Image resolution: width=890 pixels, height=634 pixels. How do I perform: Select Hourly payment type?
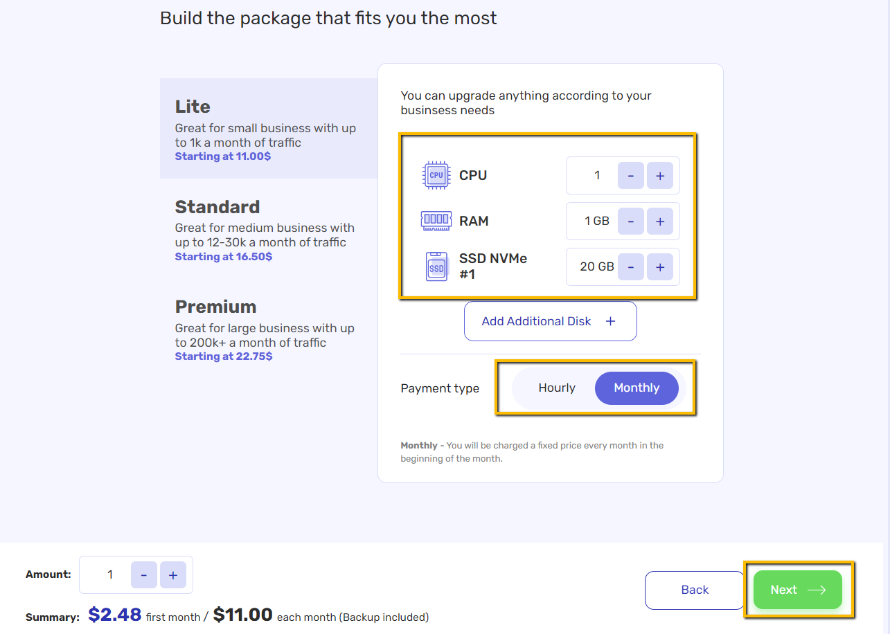point(557,388)
